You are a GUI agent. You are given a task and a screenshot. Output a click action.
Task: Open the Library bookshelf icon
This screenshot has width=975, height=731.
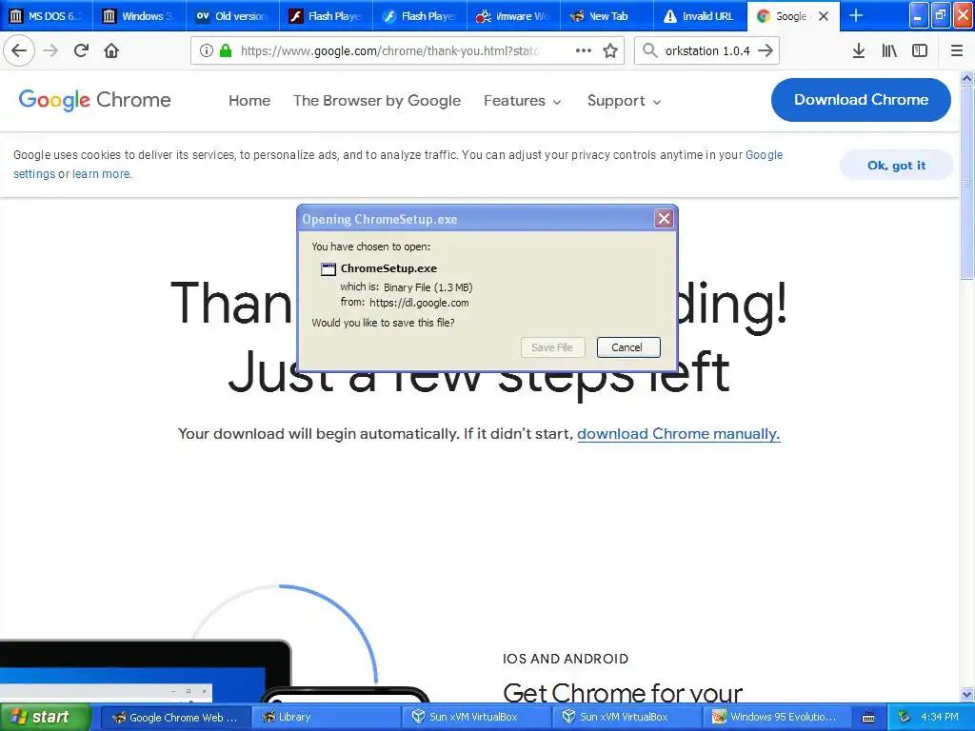[x=889, y=50]
